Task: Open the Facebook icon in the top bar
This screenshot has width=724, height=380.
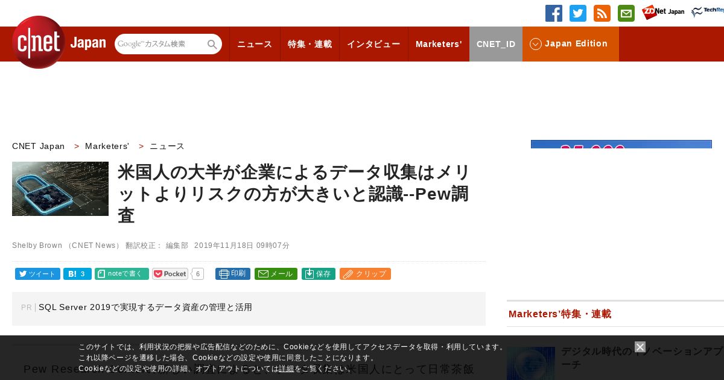Action: click(554, 13)
